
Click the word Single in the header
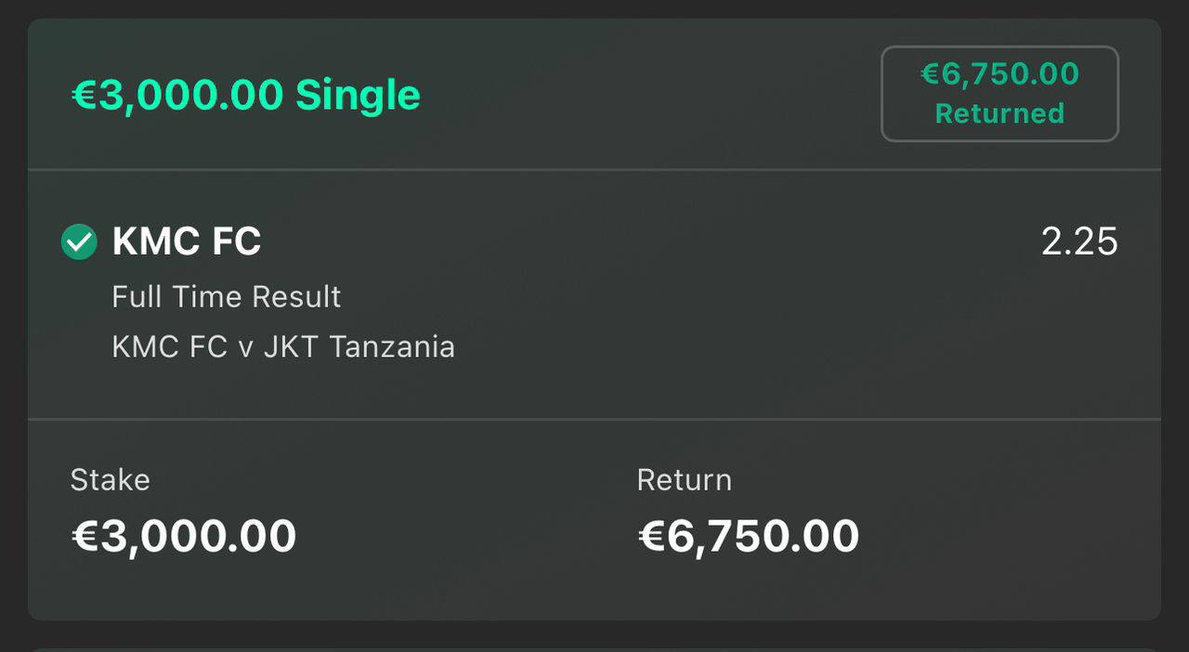pyautogui.click(x=358, y=95)
